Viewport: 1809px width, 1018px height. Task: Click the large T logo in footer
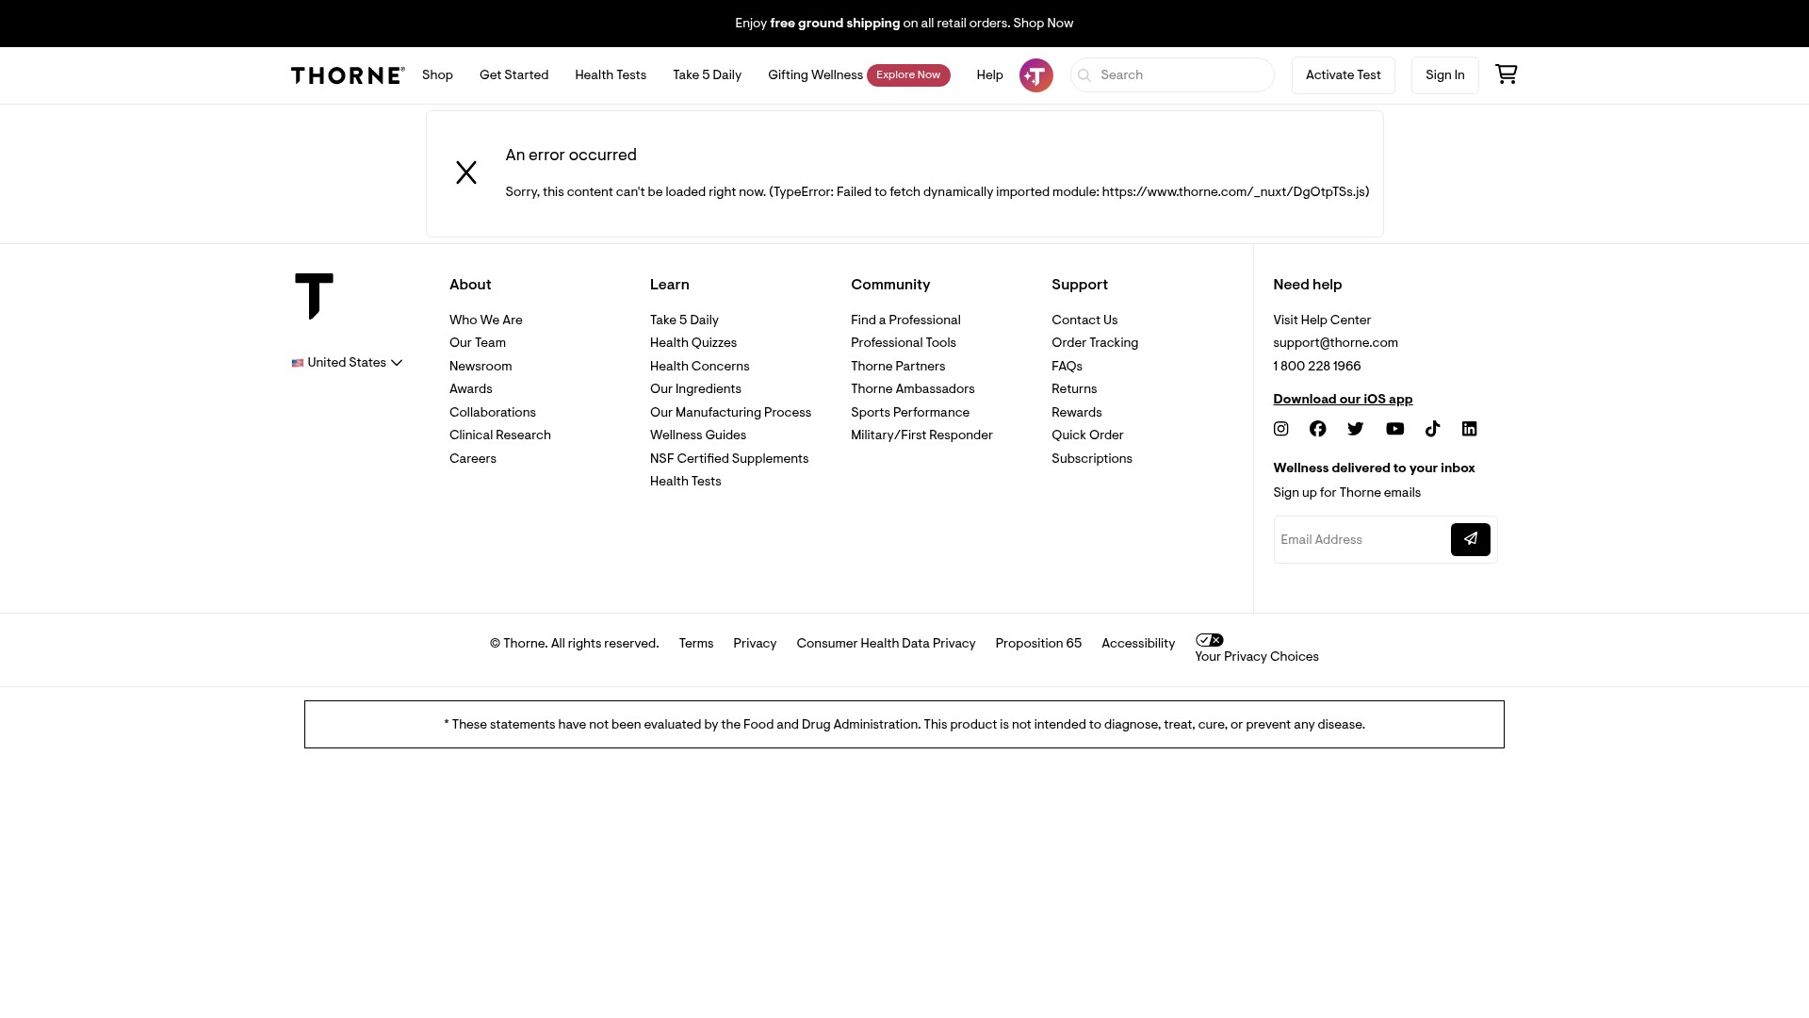point(314,296)
